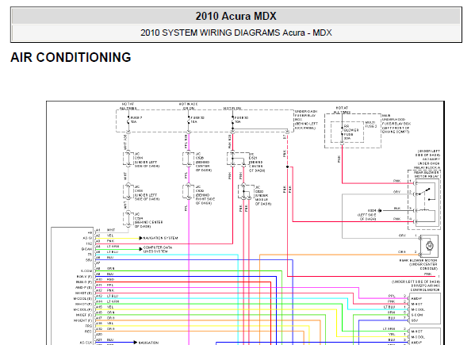Click the 'HOT IN ACC OR ON' label
475x345 pixels.
188,106
